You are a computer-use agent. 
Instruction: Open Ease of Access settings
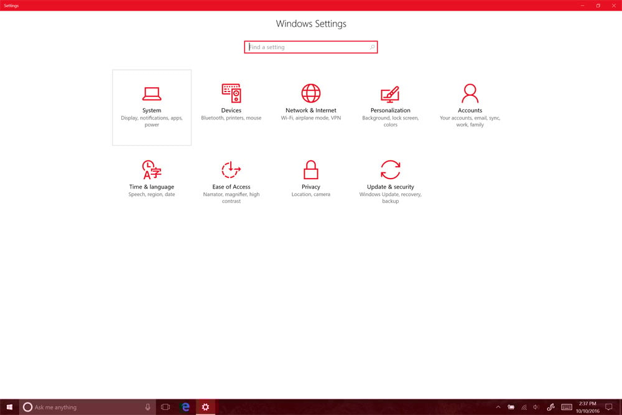click(231, 179)
